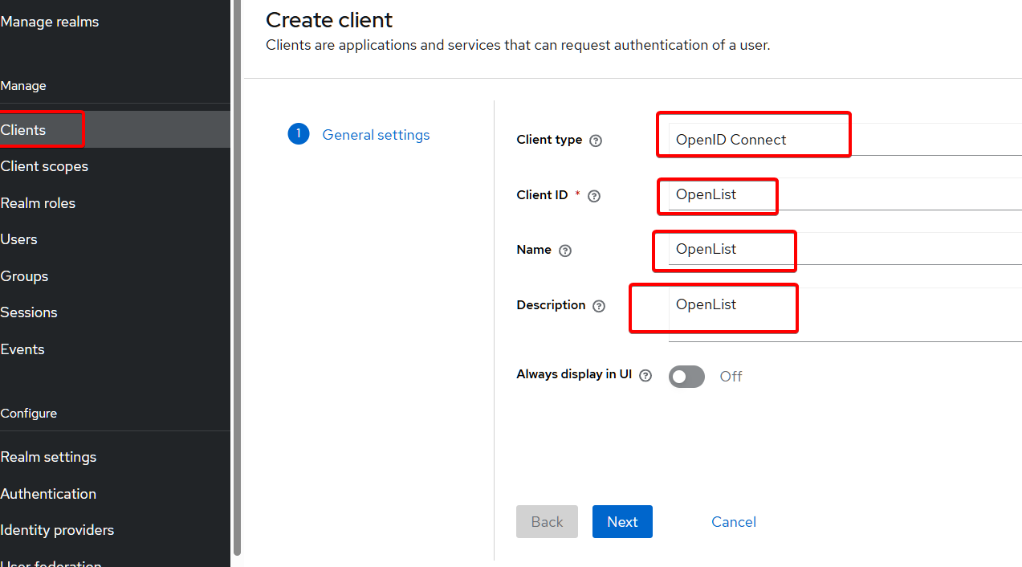
Task: Select General settings wizard step
Action: (x=376, y=135)
